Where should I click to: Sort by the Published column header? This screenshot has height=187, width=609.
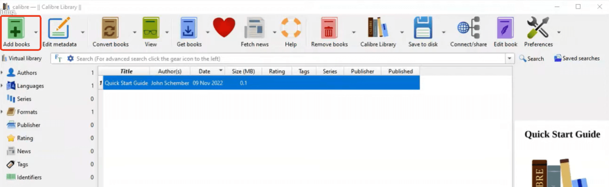click(400, 71)
